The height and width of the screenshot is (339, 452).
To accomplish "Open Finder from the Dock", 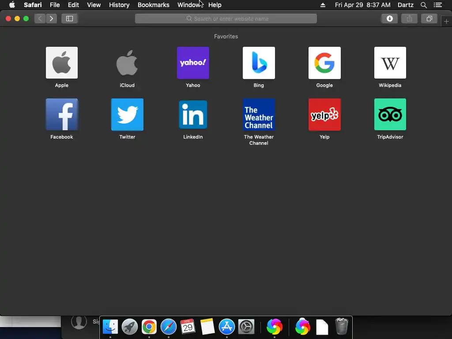I will (x=110, y=327).
